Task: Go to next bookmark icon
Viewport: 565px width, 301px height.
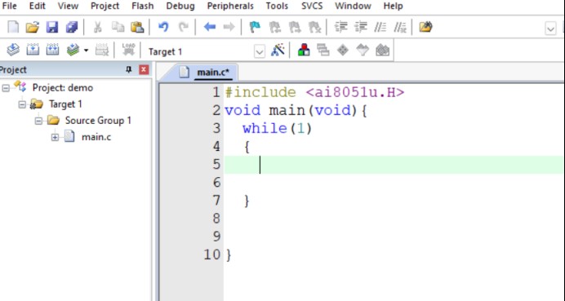Action: pyautogui.click(x=295, y=27)
